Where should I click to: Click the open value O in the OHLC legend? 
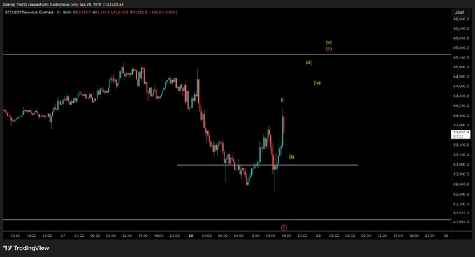[x=82, y=13]
